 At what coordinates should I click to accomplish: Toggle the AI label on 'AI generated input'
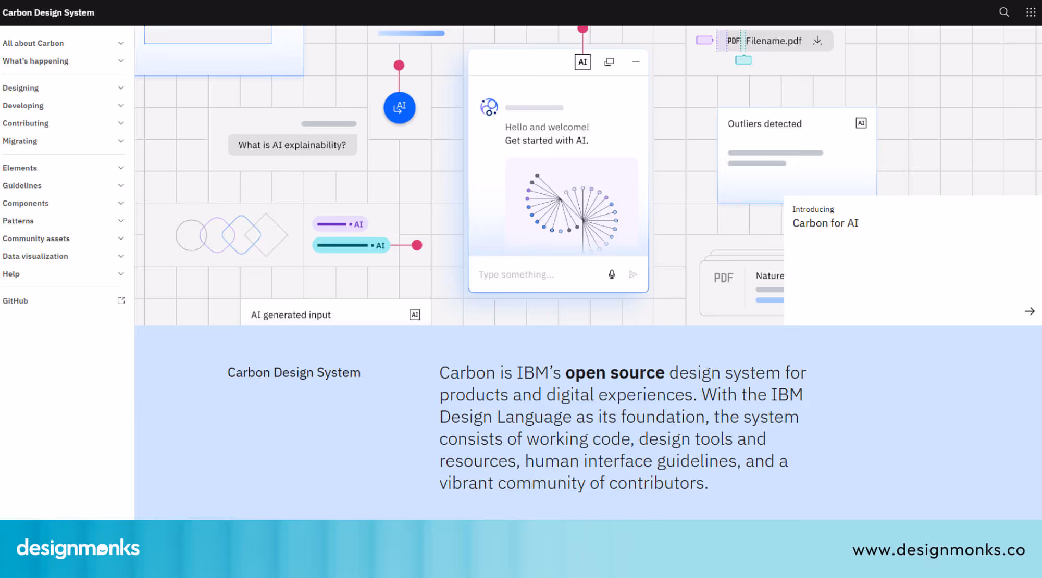click(415, 314)
